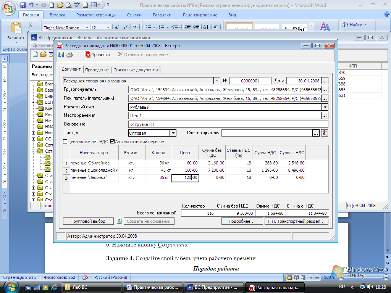Click Отменить проведение in the invoice toolbar

pyautogui.click(x=143, y=55)
